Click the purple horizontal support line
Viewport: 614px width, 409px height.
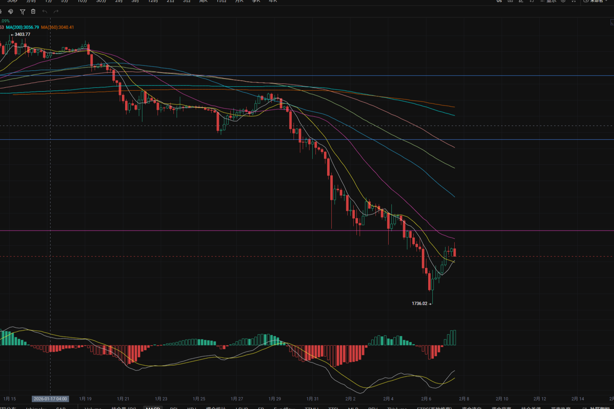click(212, 231)
